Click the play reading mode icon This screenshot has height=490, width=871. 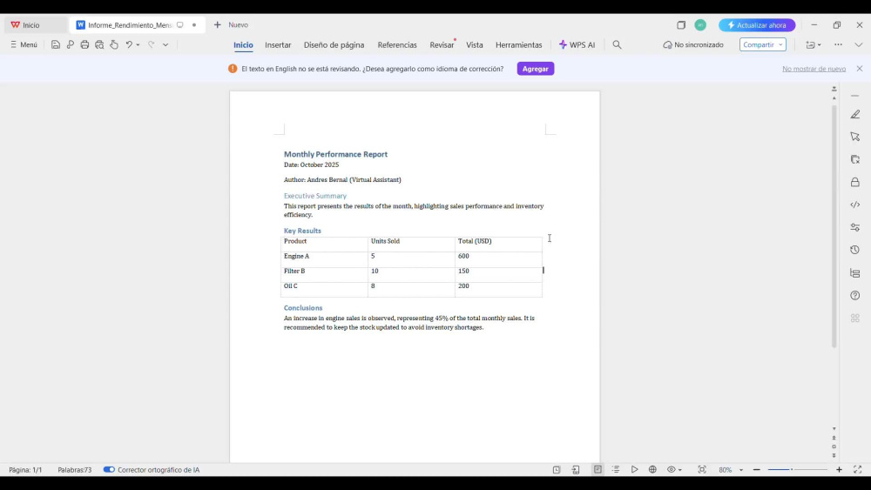(634, 469)
